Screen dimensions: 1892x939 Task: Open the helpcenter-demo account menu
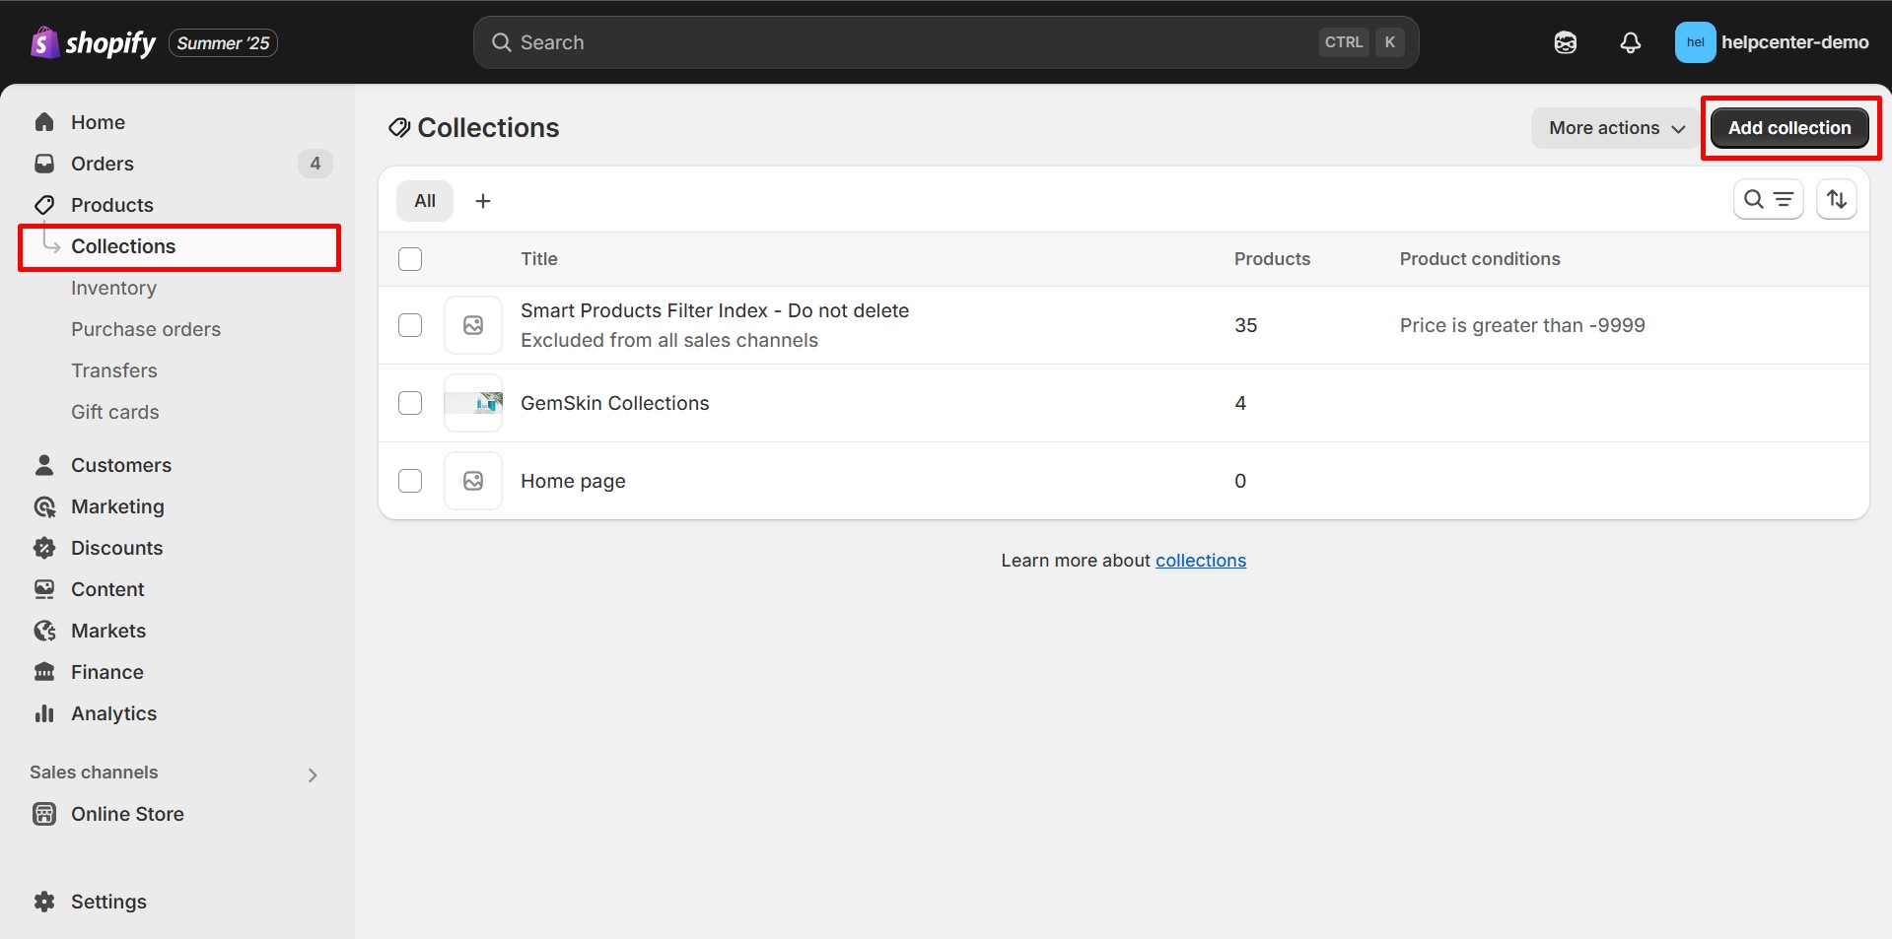pyautogui.click(x=1772, y=42)
